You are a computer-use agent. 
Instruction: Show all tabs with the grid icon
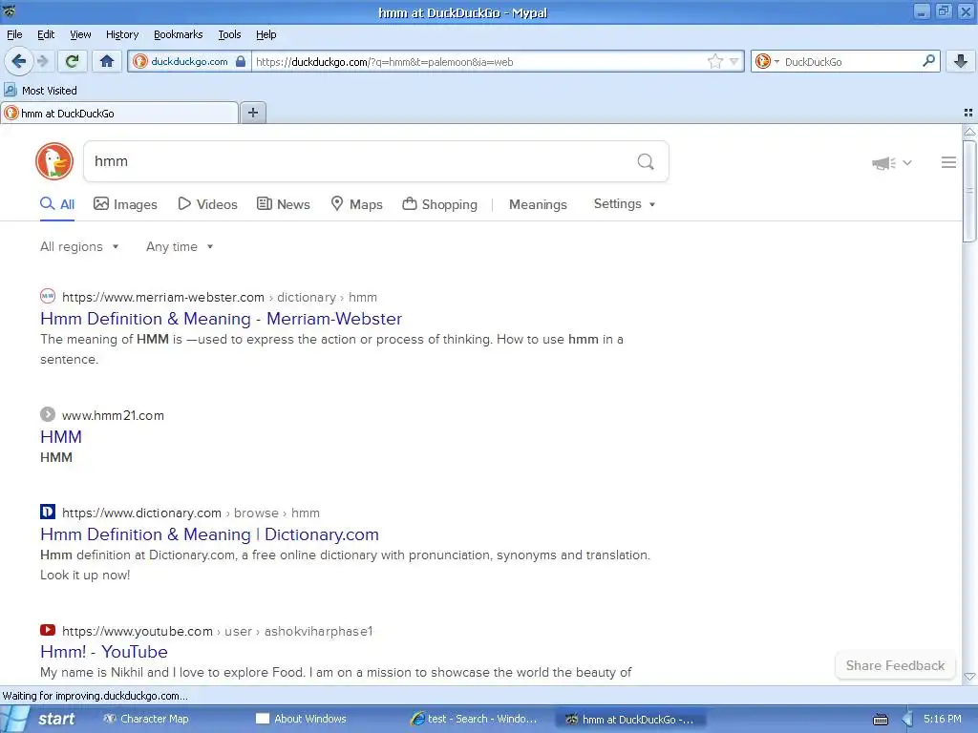(x=968, y=113)
